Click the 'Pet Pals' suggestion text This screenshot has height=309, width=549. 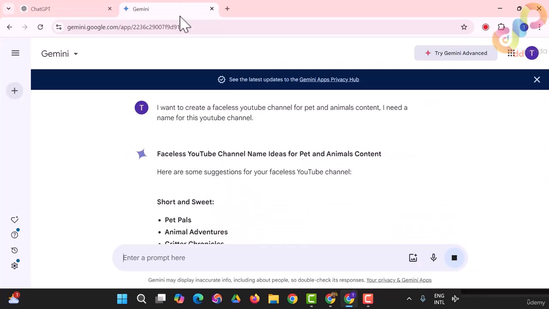tap(178, 220)
